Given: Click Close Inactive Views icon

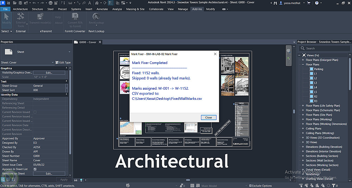Looking at the screenshot, I should point(117,3).
